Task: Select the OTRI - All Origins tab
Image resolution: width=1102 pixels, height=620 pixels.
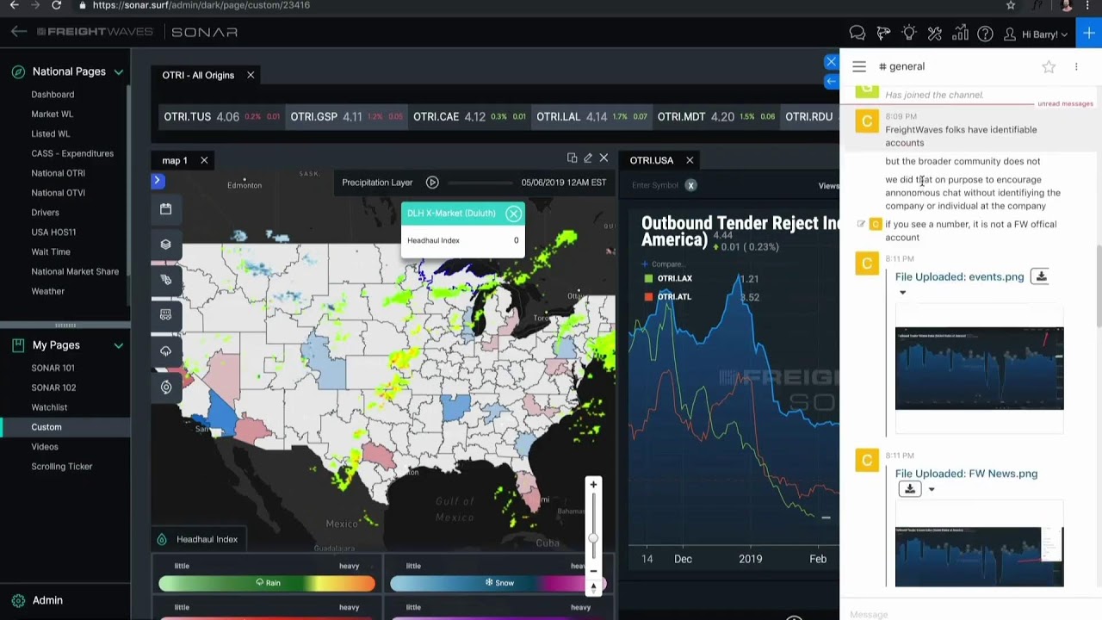Action: click(x=198, y=75)
